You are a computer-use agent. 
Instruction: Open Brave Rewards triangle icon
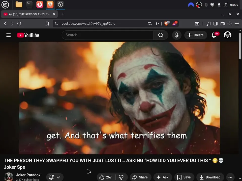174,23
